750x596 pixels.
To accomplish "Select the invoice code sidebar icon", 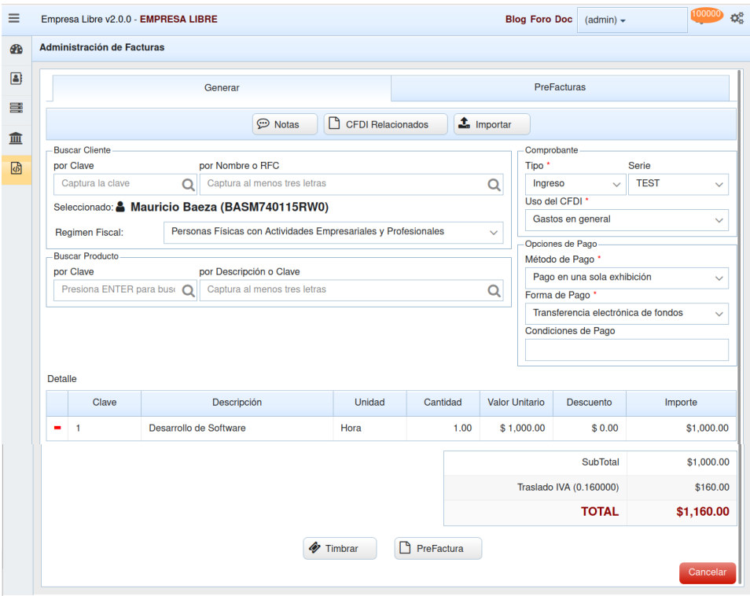I will (x=16, y=168).
